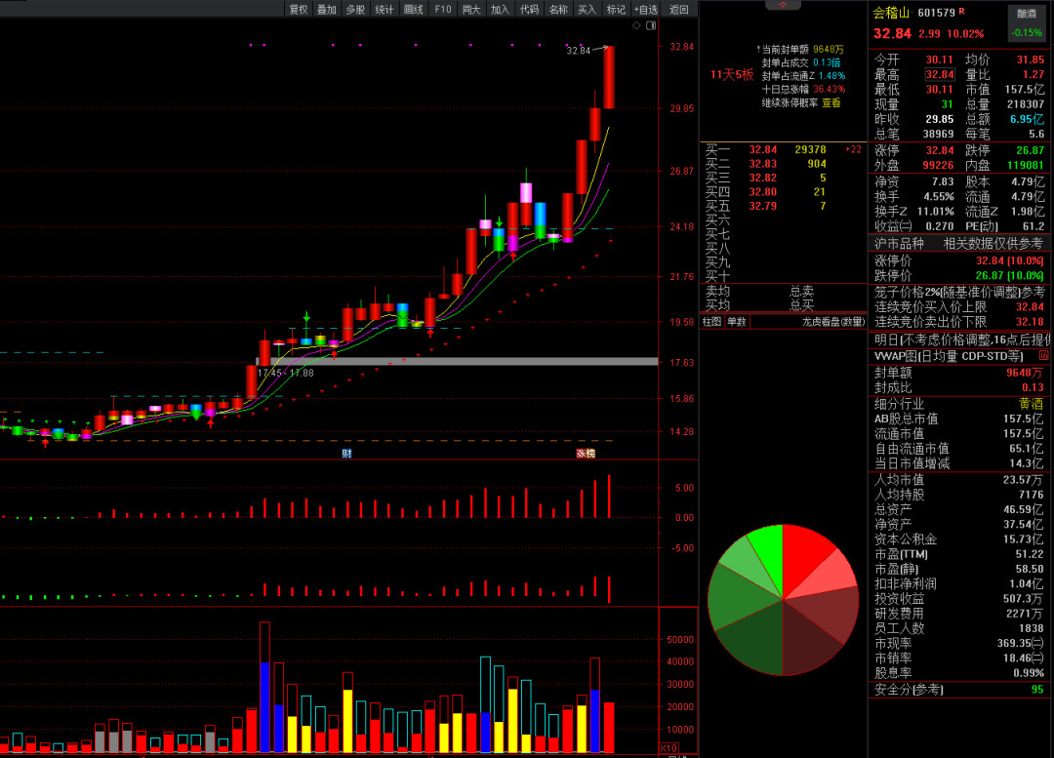Click the 总额 value 6.95亿
The image size is (1054, 758).
1027,119
